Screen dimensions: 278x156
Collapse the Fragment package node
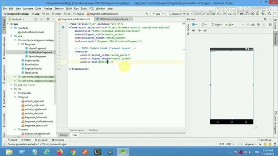pyautogui.click(x=19, y=44)
